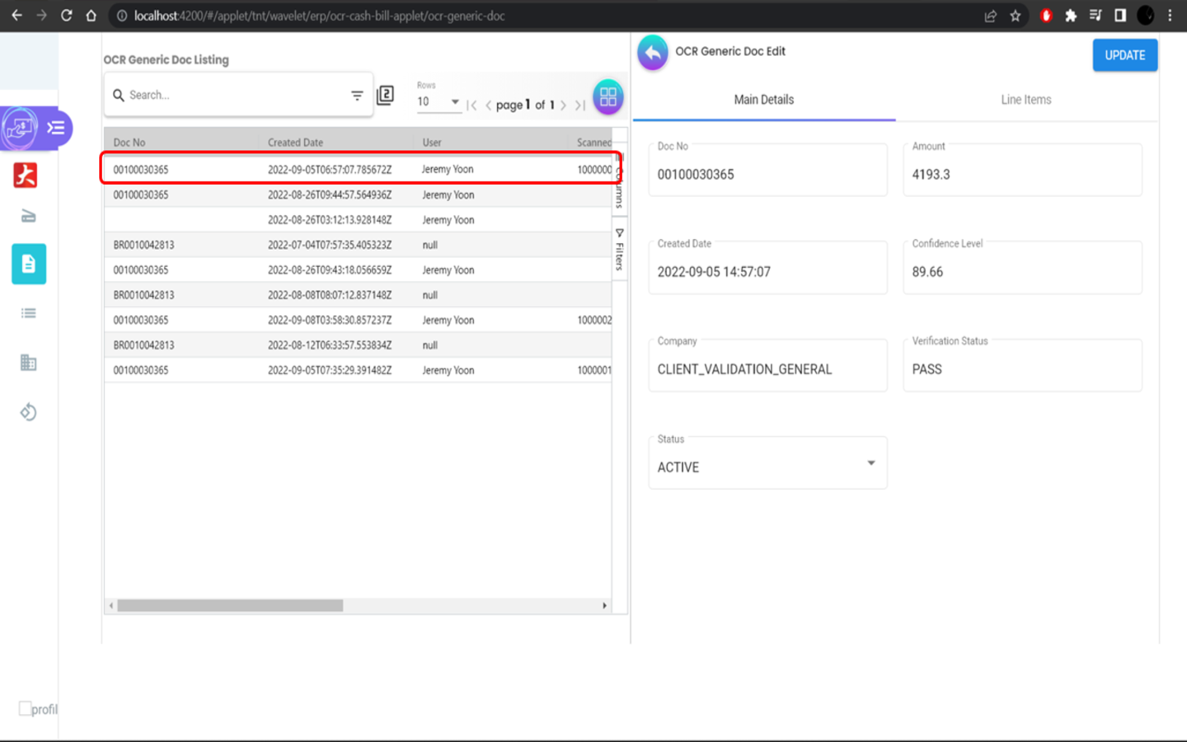Click the company building icon in sidebar
The height and width of the screenshot is (742, 1187).
tap(29, 363)
